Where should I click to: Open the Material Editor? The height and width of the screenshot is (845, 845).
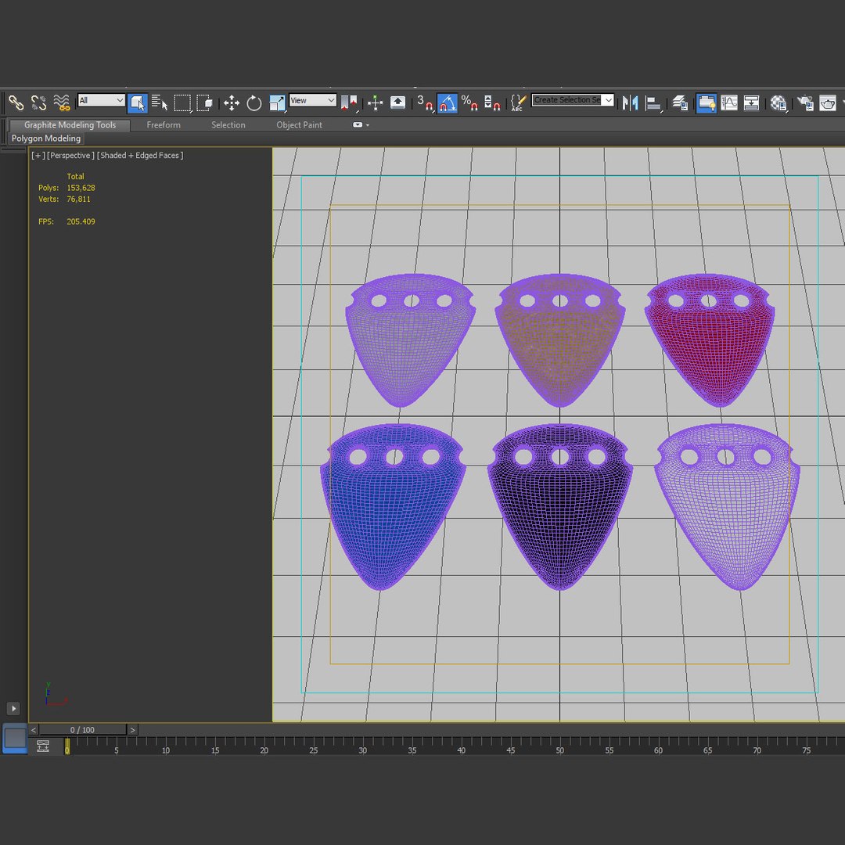(778, 102)
